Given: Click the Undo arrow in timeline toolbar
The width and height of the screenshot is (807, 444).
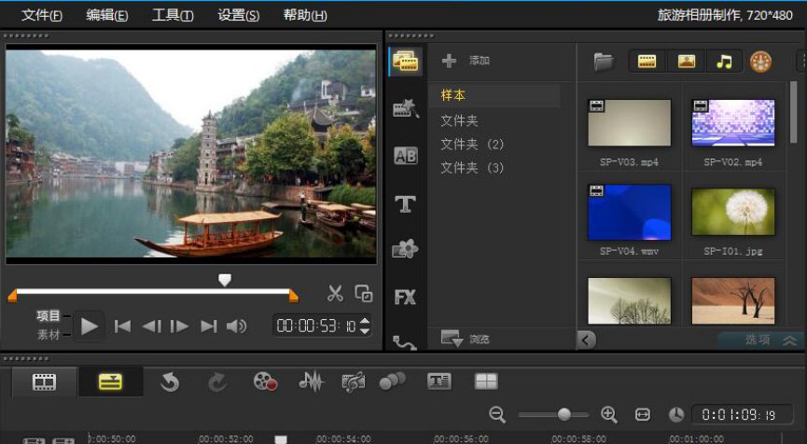Looking at the screenshot, I should point(169,382).
